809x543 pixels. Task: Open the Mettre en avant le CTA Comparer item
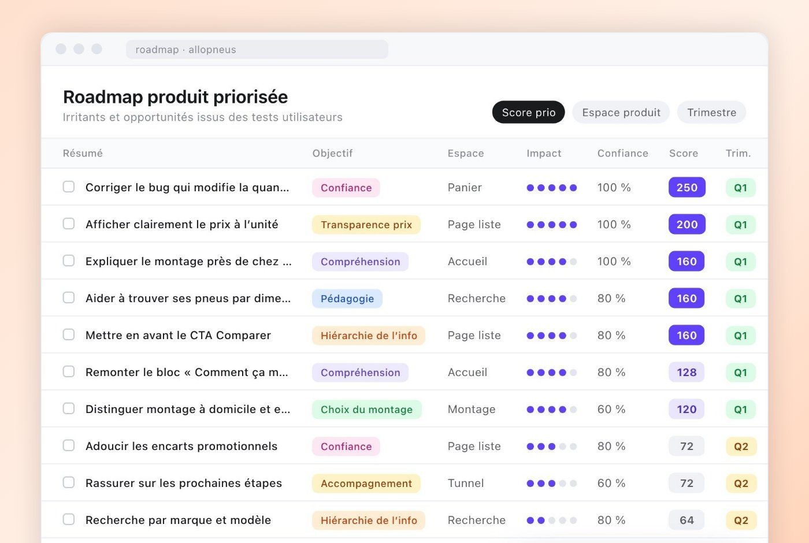pyautogui.click(x=178, y=335)
